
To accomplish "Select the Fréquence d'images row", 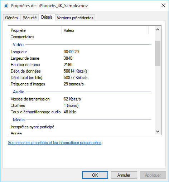I will [x=81, y=84].
